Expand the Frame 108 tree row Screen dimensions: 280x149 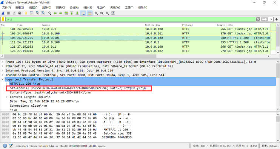(2, 62)
